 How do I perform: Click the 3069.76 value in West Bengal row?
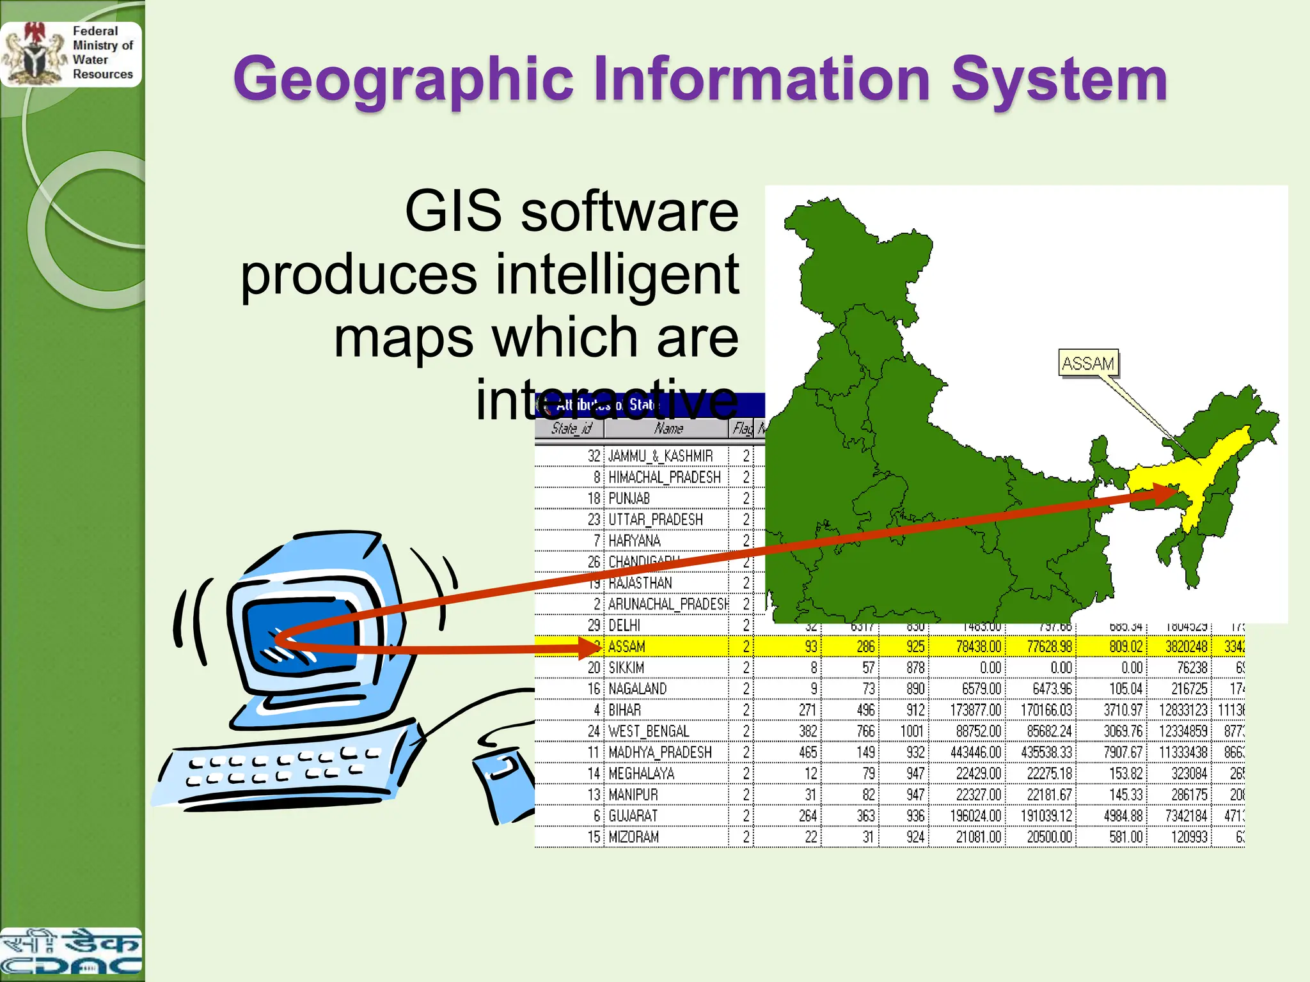pyautogui.click(x=1123, y=731)
